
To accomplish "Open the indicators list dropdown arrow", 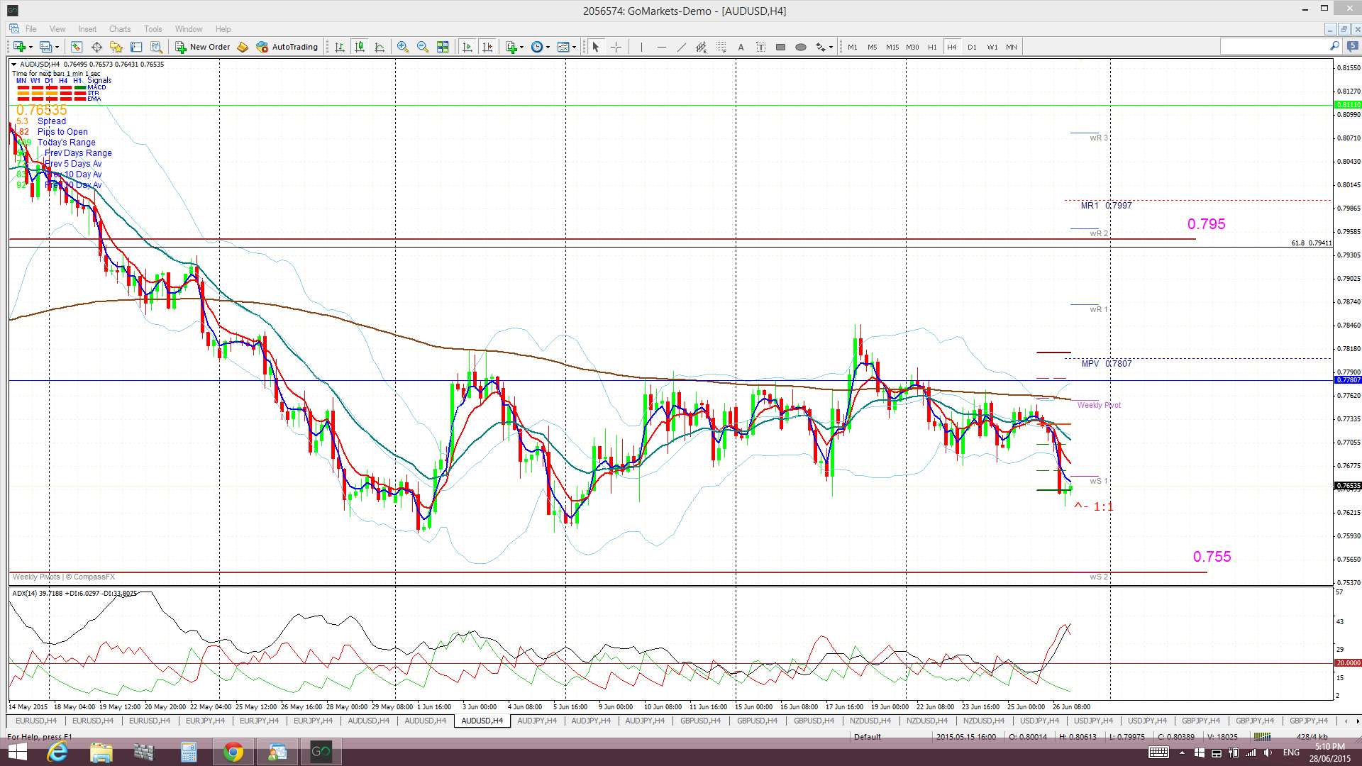I will tap(522, 47).
